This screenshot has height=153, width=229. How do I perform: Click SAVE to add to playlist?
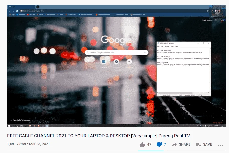click(x=204, y=144)
